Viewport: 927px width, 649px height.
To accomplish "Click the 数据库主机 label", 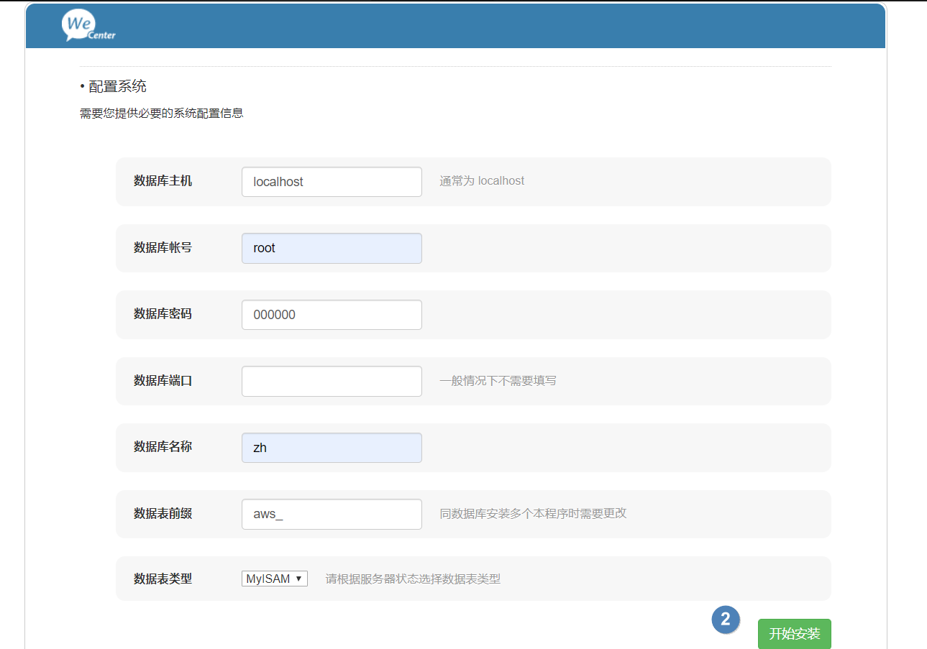I will tap(163, 181).
